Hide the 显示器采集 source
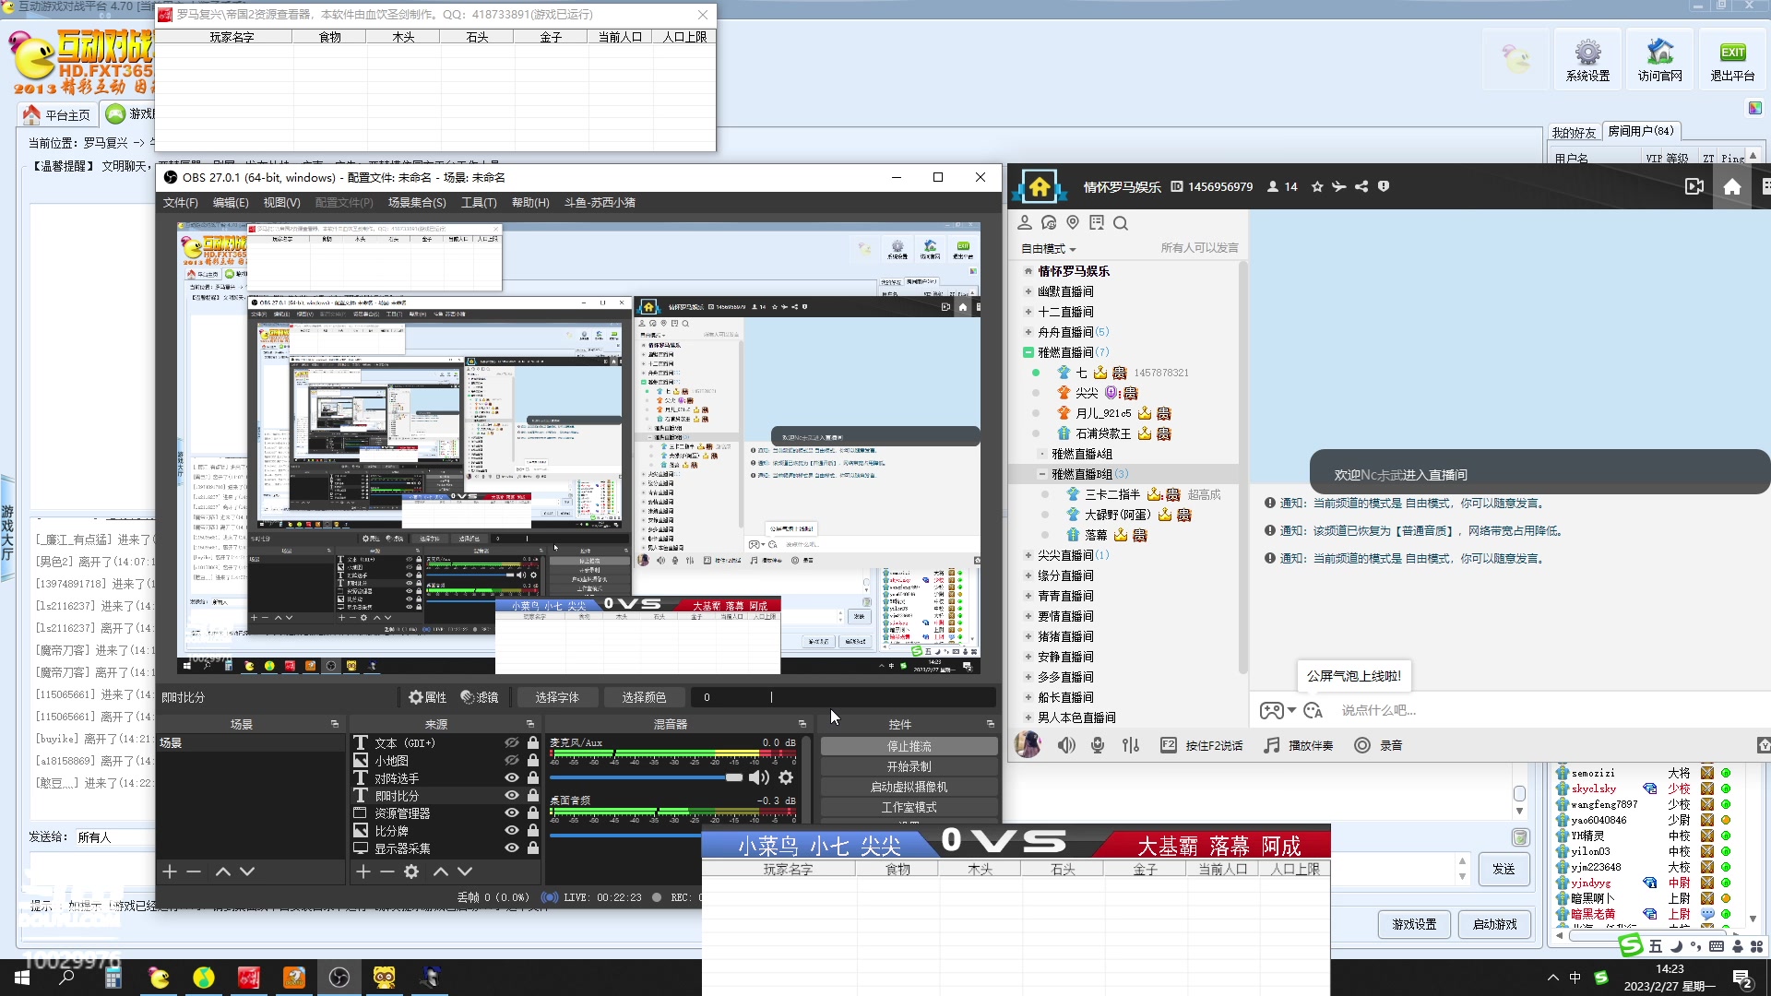The width and height of the screenshot is (1771, 996). [x=511, y=848]
